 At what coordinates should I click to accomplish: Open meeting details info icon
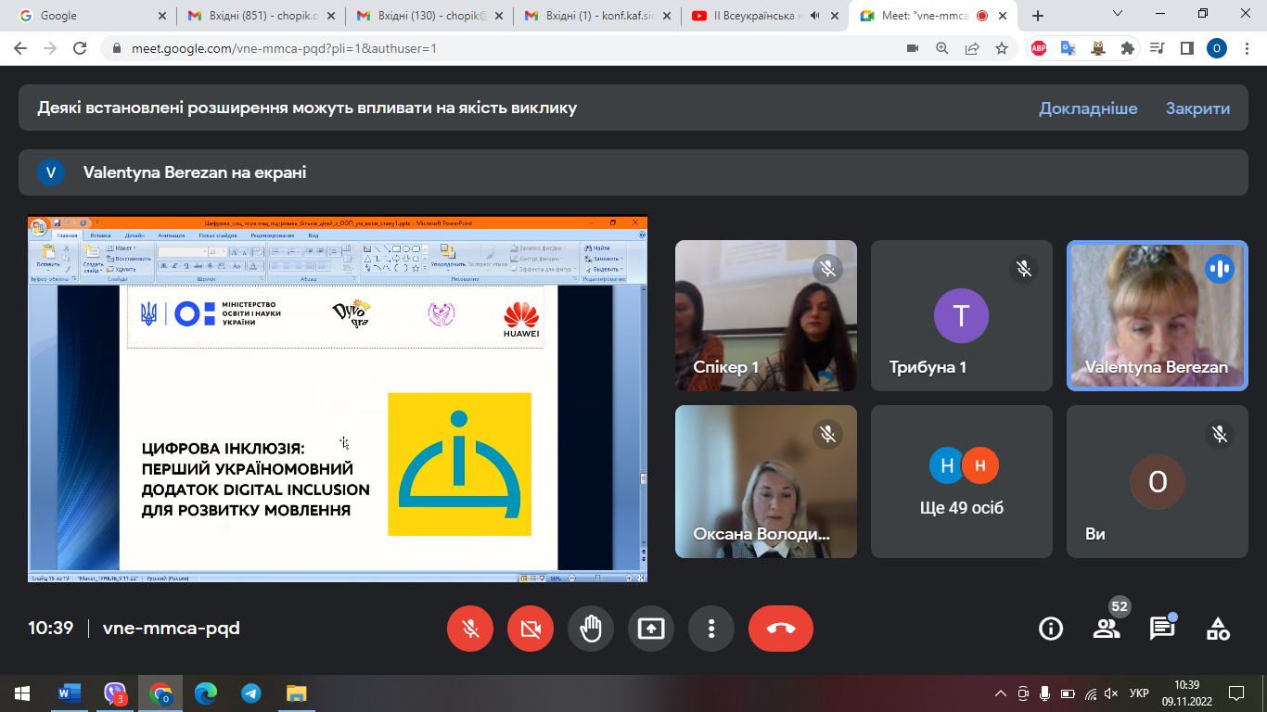point(1051,629)
